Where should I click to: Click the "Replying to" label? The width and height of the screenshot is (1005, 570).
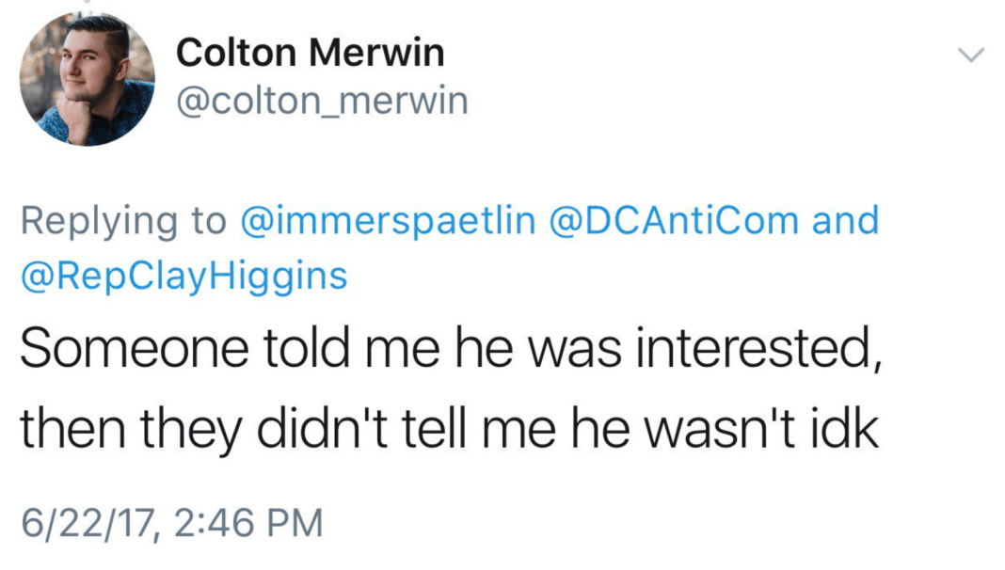coord(123,222)
